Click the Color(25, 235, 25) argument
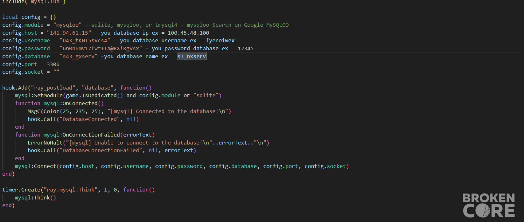 (x=72, y=111)
